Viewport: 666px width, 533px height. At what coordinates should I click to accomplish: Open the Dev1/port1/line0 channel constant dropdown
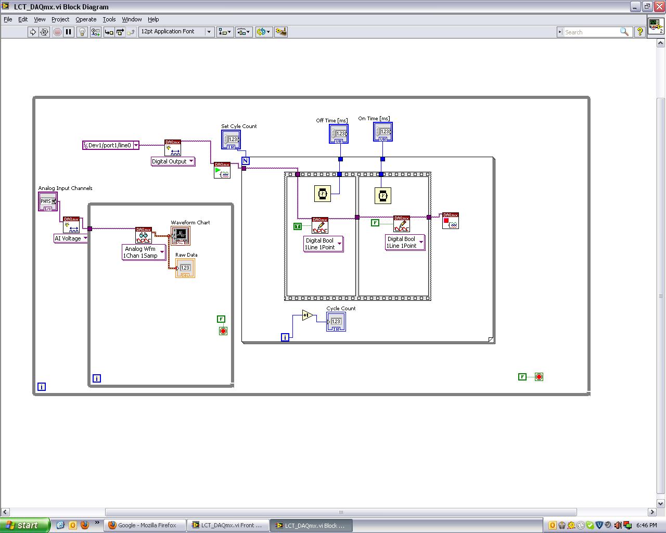(136, 145)
